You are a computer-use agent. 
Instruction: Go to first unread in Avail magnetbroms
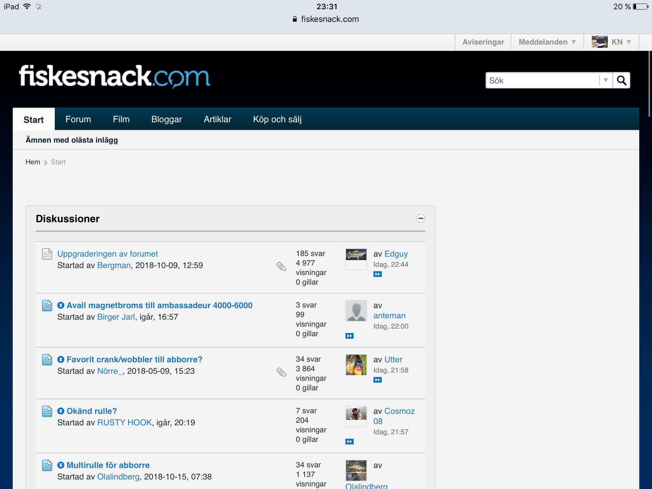(61, 305)
